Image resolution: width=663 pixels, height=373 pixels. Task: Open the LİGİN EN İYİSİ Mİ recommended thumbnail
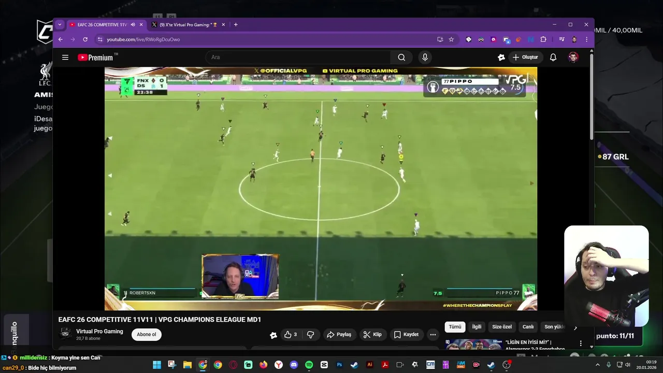click(x=473, y=345)
